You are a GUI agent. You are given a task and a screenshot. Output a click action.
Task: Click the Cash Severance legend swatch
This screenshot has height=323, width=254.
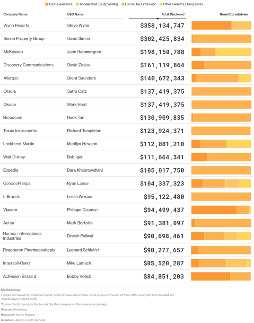(x=47, y=4)
